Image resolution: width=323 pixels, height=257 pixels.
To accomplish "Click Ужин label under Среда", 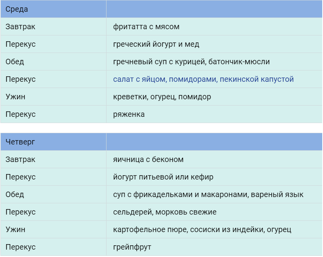I will [16, 97].
